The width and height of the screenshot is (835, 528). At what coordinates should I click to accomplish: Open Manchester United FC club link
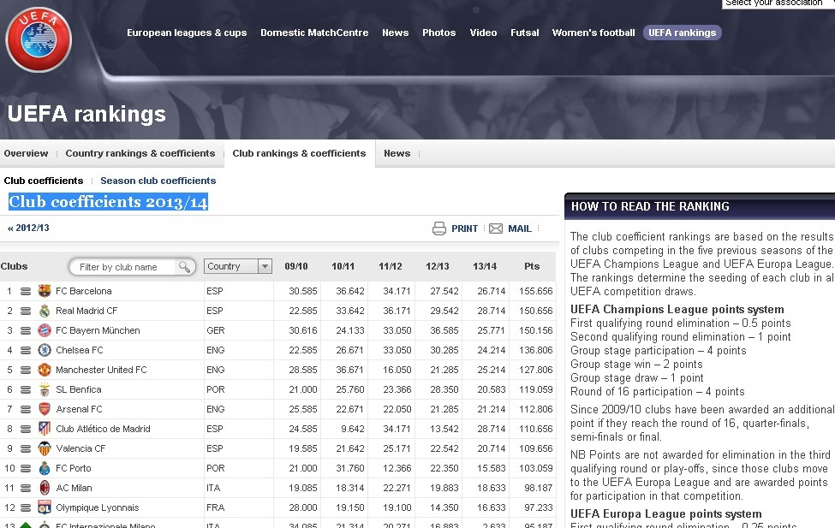(101, 370)
